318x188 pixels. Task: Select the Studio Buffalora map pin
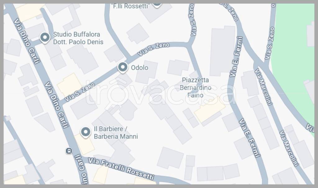coord(45,38)
